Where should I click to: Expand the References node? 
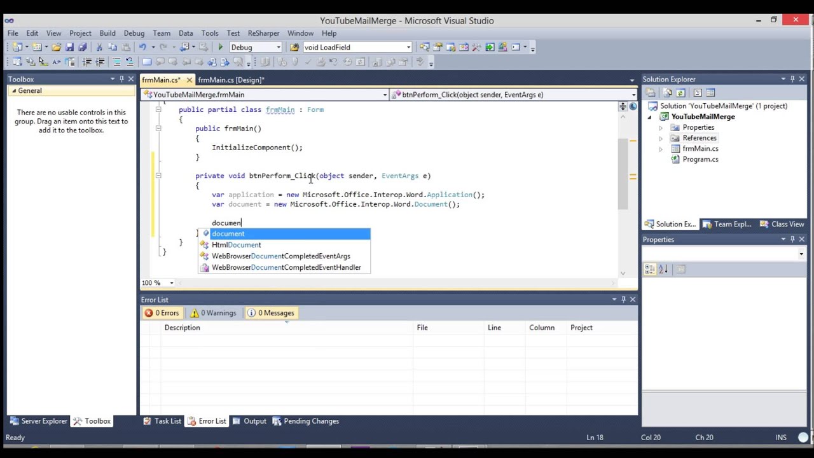[660, 138]
